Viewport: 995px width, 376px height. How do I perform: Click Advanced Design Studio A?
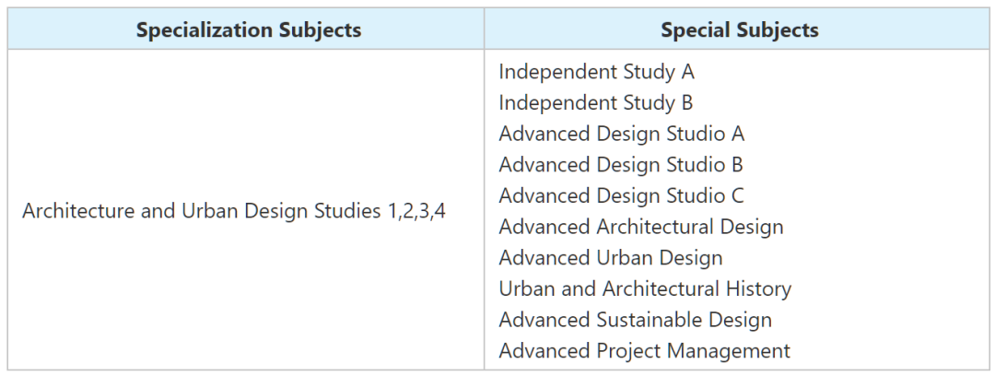(622, 134)
